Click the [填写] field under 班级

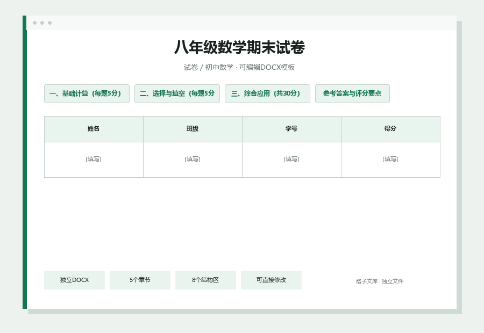(x=193, y=160)
